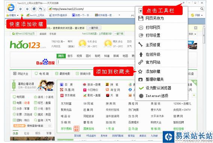Click the 头条 news tab at bottom left
Image resolution: width=213 pixels, height=143 pixels.
[15, 134]
